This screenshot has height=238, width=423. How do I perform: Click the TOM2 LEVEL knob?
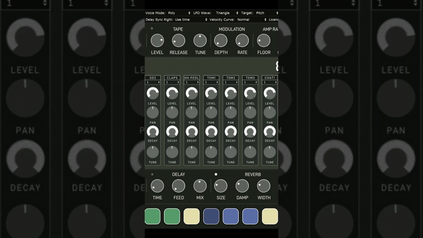tap(231, 94)
